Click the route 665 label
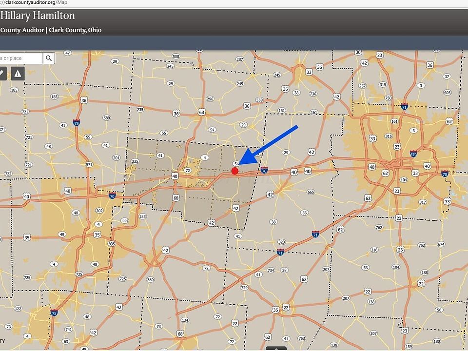 click(x=311, y=192)
